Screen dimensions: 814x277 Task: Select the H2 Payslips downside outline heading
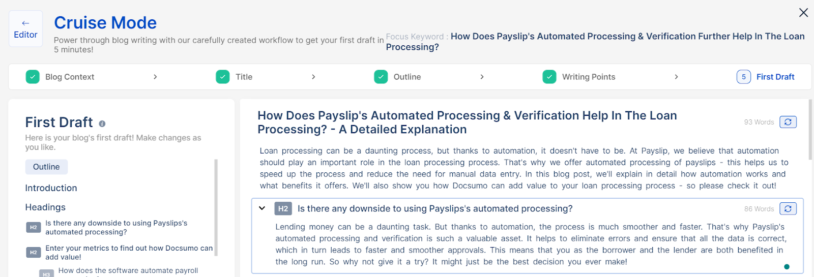coord(117,227)
